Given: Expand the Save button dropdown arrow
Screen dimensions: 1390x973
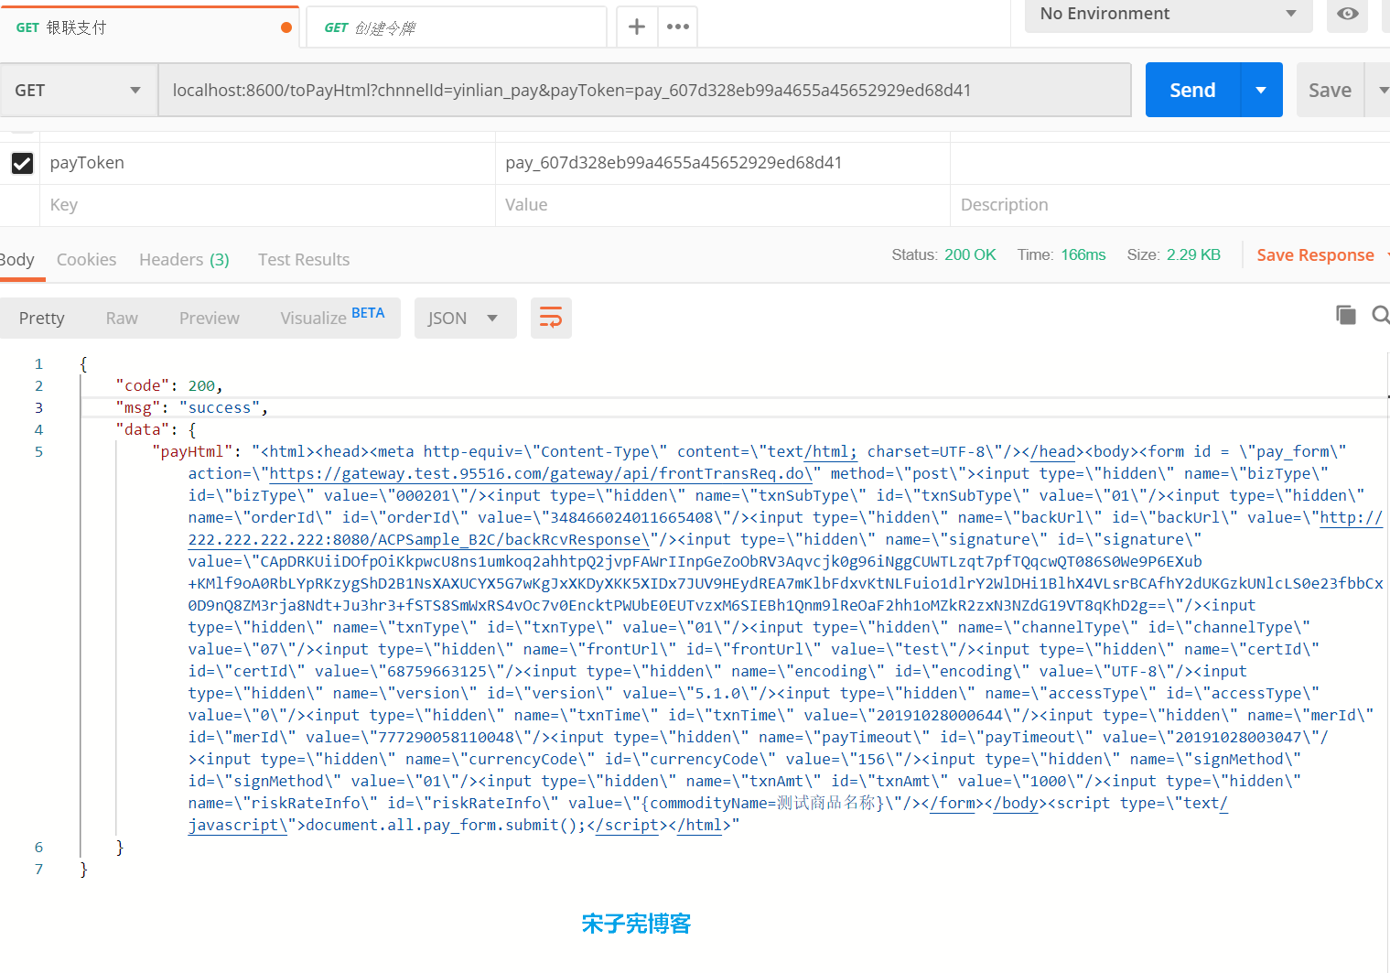Looking at the screenshot, I should point(1380,90).
